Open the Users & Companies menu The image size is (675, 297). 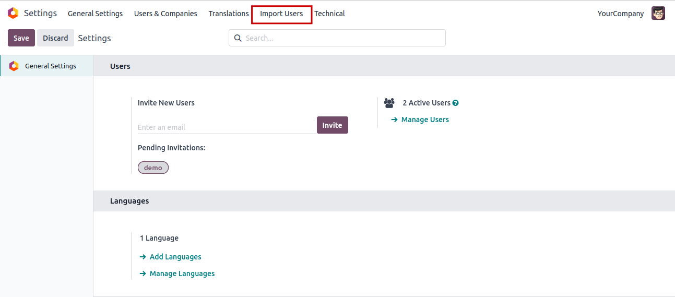pyautogui.click(x=165, y=14)
